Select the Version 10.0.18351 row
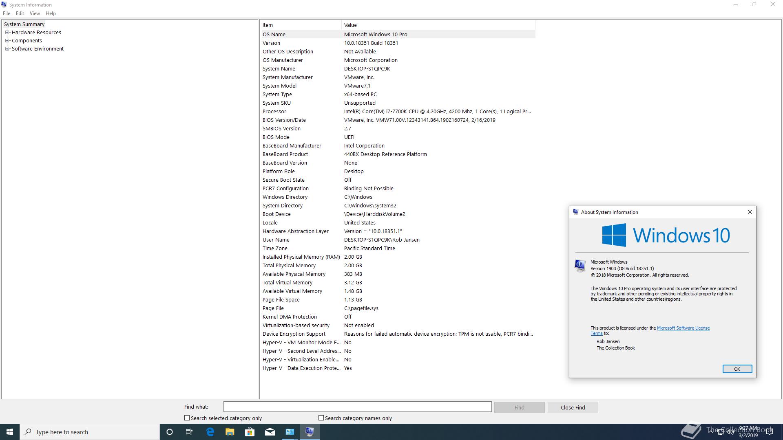The width and height of the screenshot is (783, 440). tap(398, 43)
